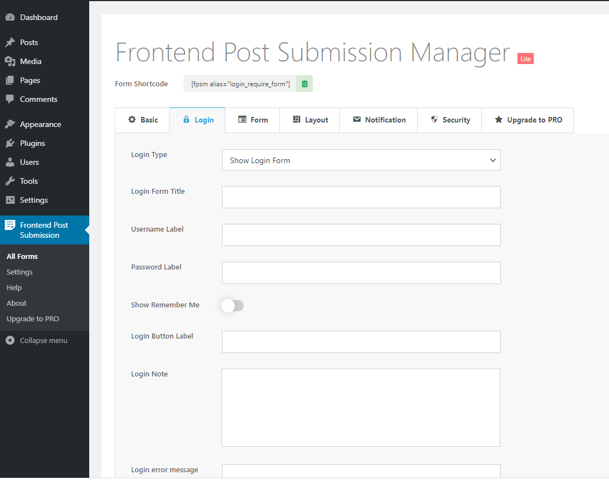This screenshot has height=480, width=609.
Task: Switch to the Form tab
Action: point(253,120)
